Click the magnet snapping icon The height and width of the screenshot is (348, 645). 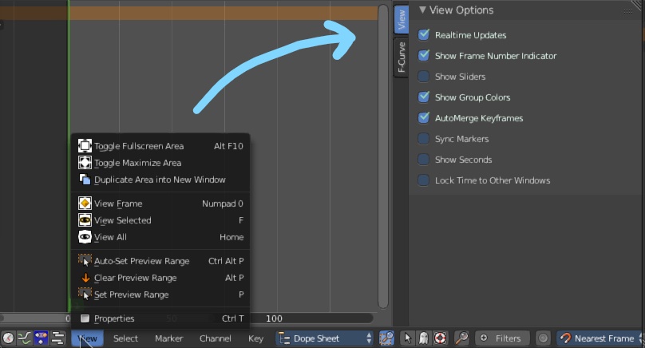tap(566, 338)
